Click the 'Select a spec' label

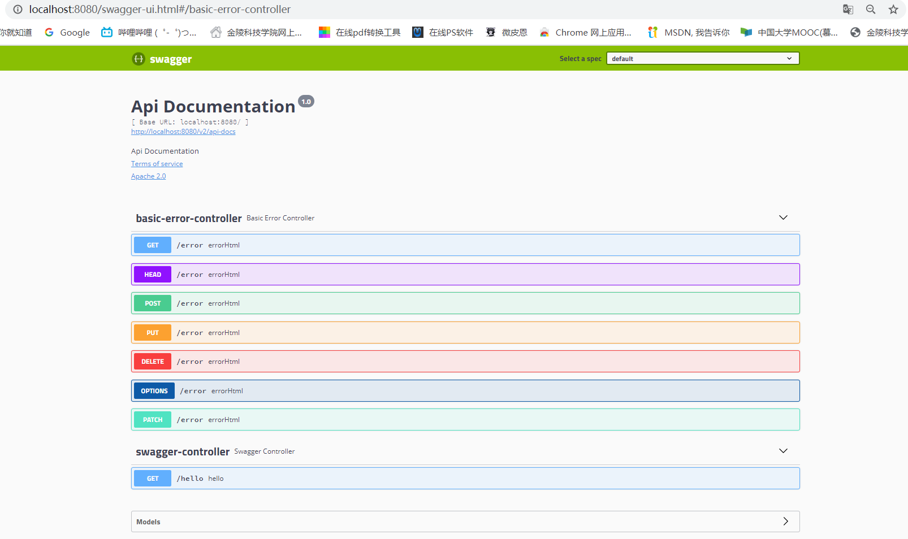coord(581,59)
